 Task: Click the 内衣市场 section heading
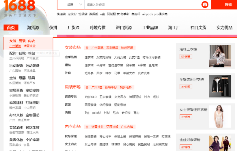point(73,126)
